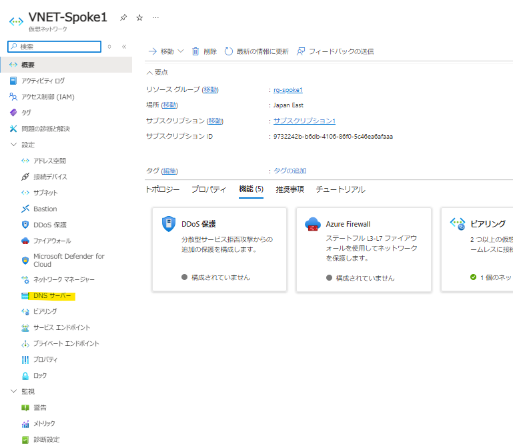Click the メトリック chart icon
513x446 pixels.
point(25,424)
